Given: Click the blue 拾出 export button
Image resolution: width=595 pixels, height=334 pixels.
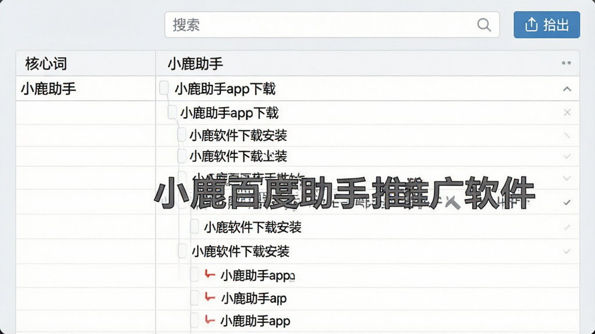Looking at the screenshot, I should 546,24.
